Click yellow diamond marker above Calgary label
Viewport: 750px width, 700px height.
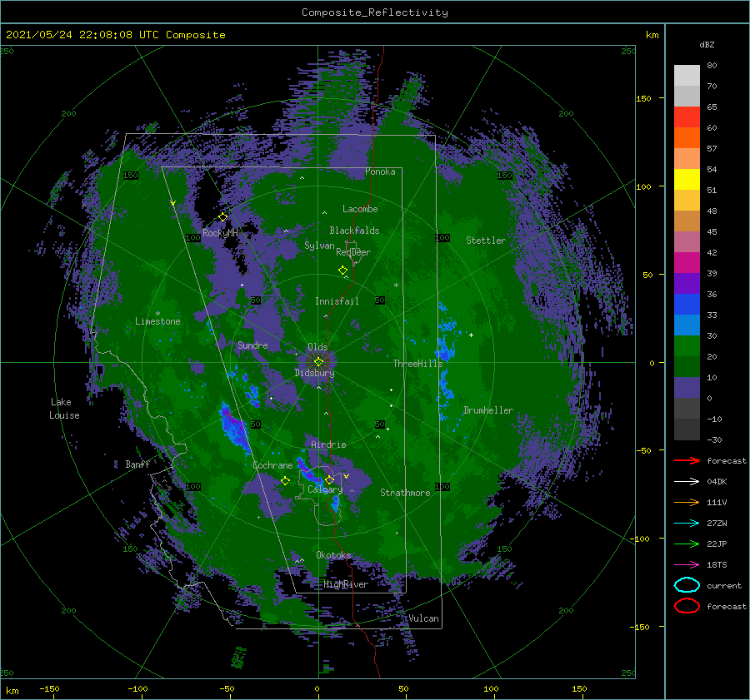pos(329,479)
